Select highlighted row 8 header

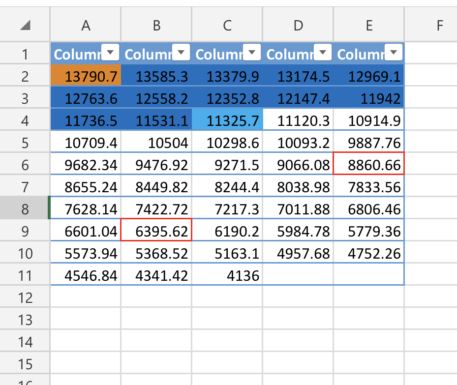[25, 208]
